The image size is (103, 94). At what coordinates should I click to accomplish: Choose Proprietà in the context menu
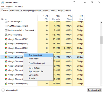tap(38, 78)
